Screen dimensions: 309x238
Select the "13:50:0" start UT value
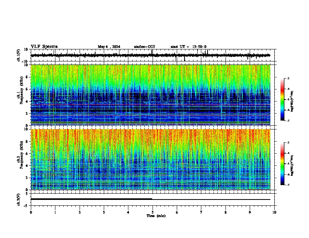[199, 47]
